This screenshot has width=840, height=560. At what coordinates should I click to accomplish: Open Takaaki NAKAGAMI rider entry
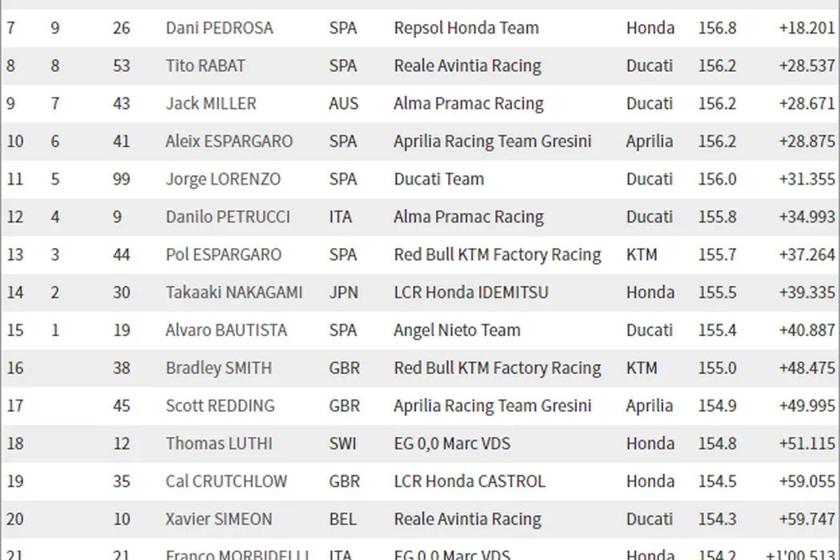[234, 293]
